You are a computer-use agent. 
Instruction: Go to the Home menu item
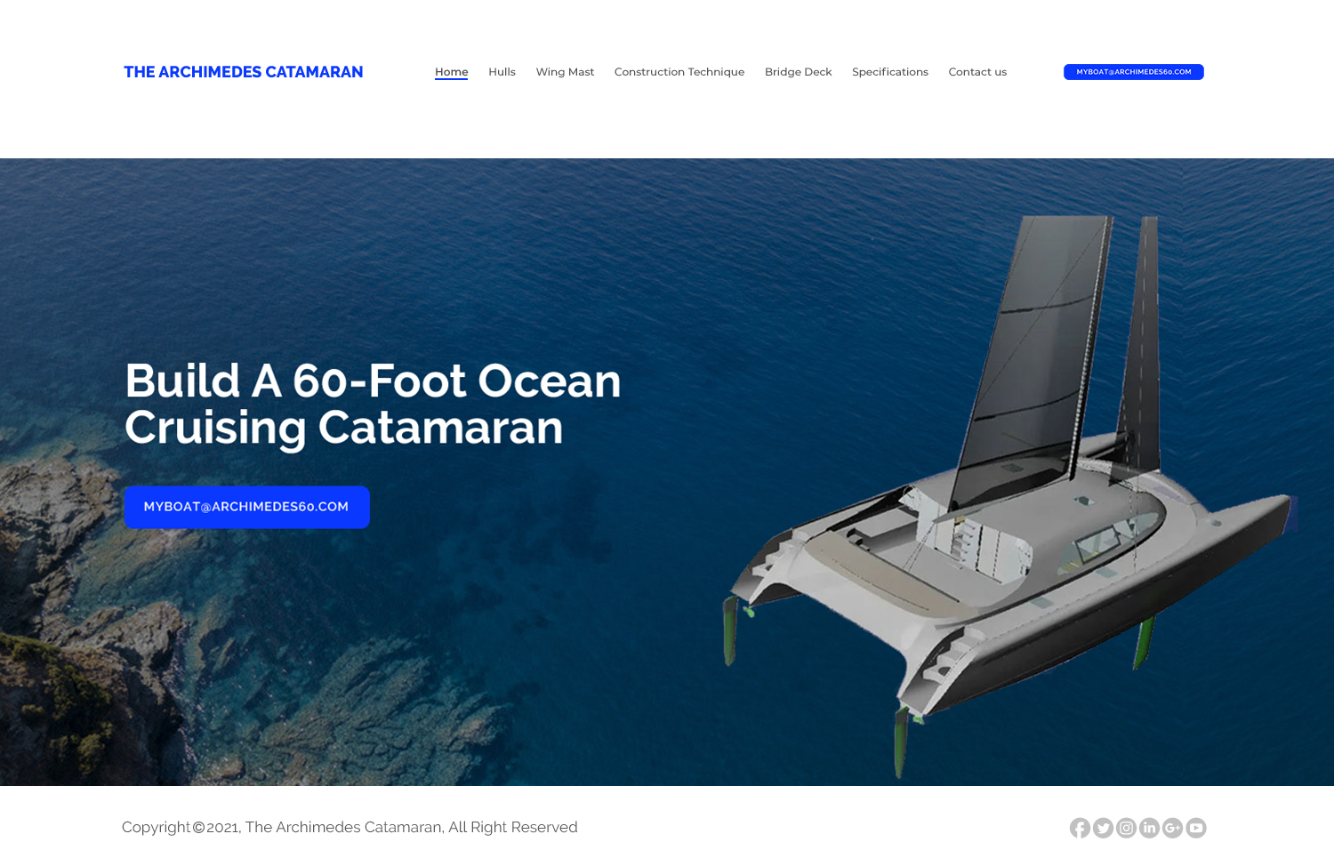coord(451,72)
